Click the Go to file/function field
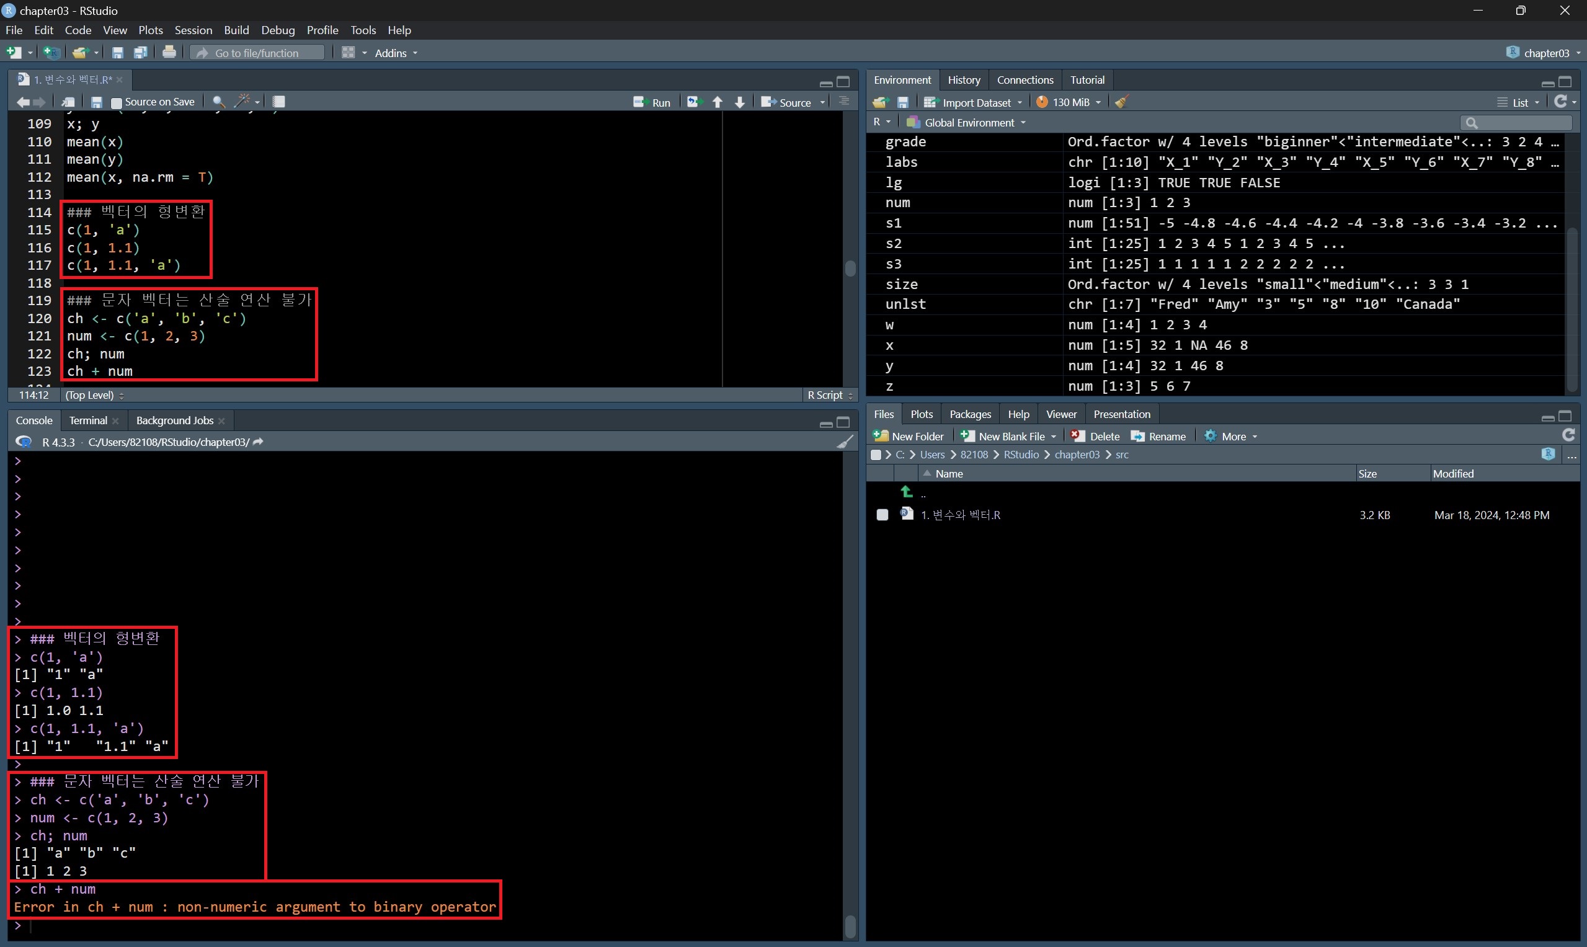Image resolution: width=1587 pixels, height=947 pixels. (257, 53)
